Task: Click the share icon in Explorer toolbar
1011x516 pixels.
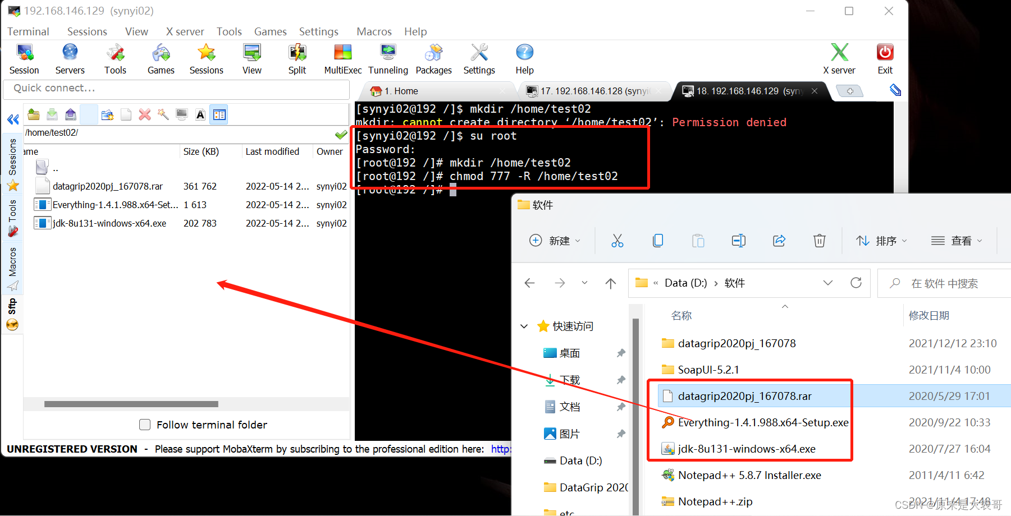Action: [x=779, y=241]
